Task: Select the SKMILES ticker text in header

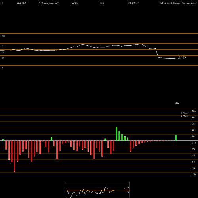Action: [134, 3]
